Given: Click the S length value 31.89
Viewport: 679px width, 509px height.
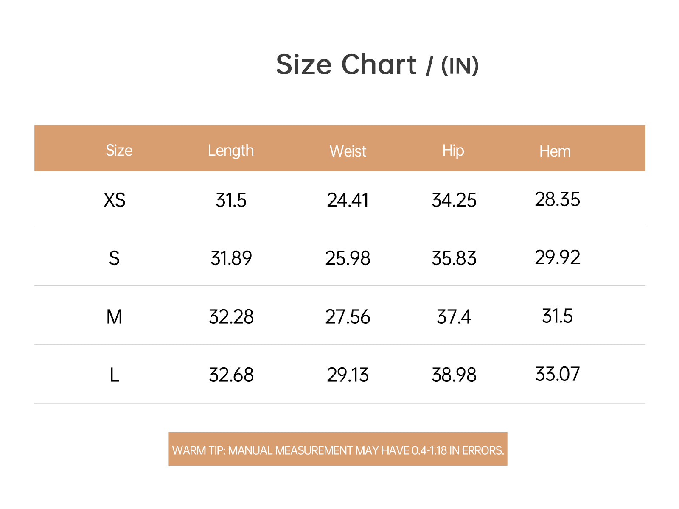Looking at the screenshot, I should pos(231,258).
